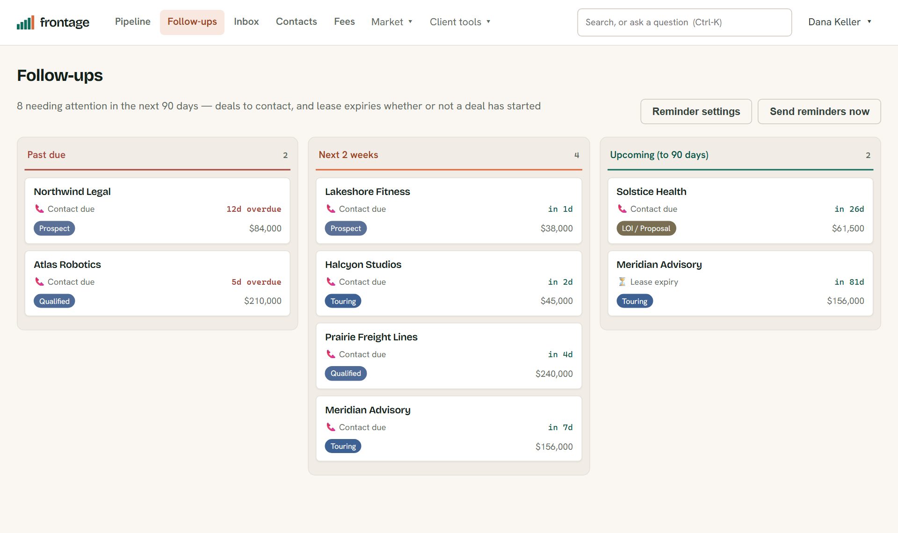Click the phone icon on Meridian Advisory 7d card
Image resolution: width=898 pixels, height=533 pixels.
(x=331, y=427)
